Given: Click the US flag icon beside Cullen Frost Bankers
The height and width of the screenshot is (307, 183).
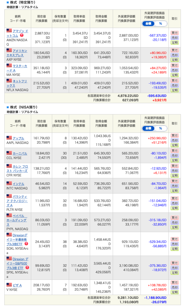Looking at the screenshot, I should pos(9,166).
